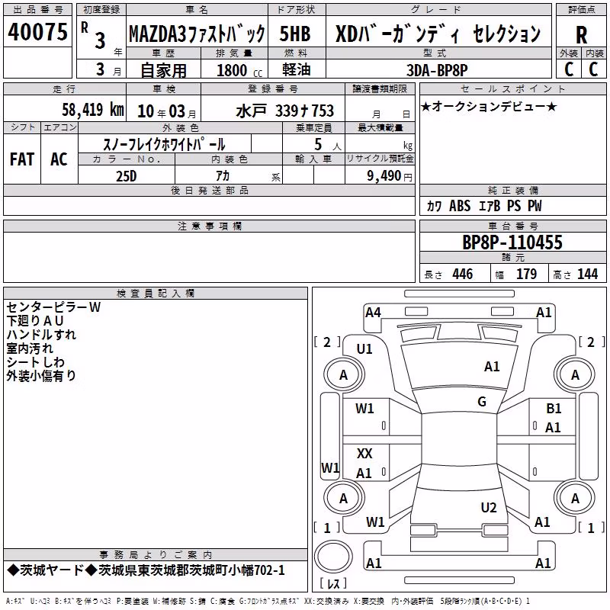610x610 pixels.
Task: Click height value 144
Action: pos(587,274)
